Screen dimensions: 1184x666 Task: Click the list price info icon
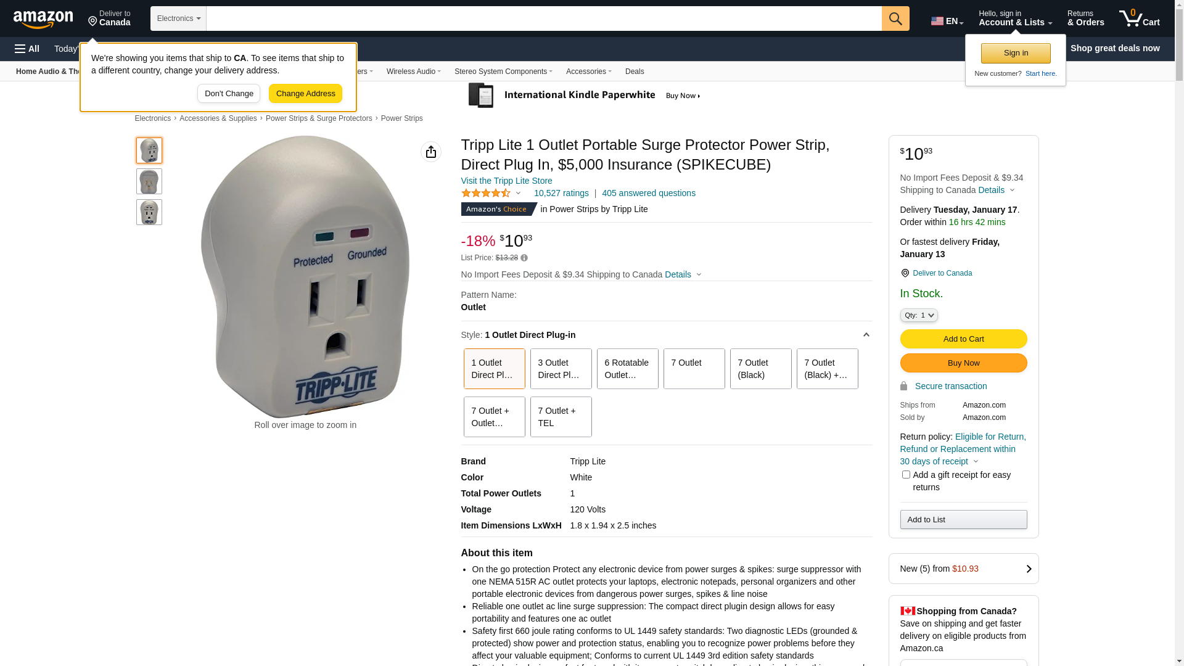point(524,258)
